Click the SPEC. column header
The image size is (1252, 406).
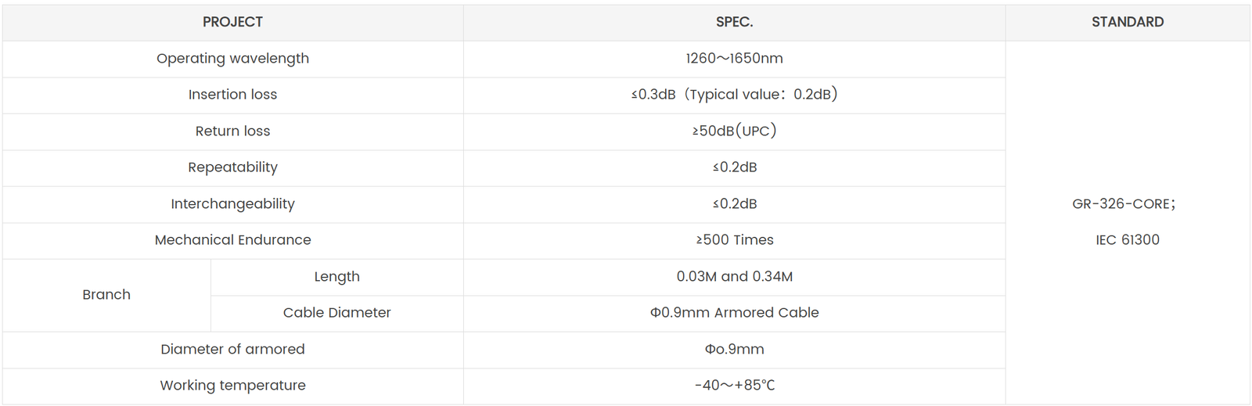[734, 22]
